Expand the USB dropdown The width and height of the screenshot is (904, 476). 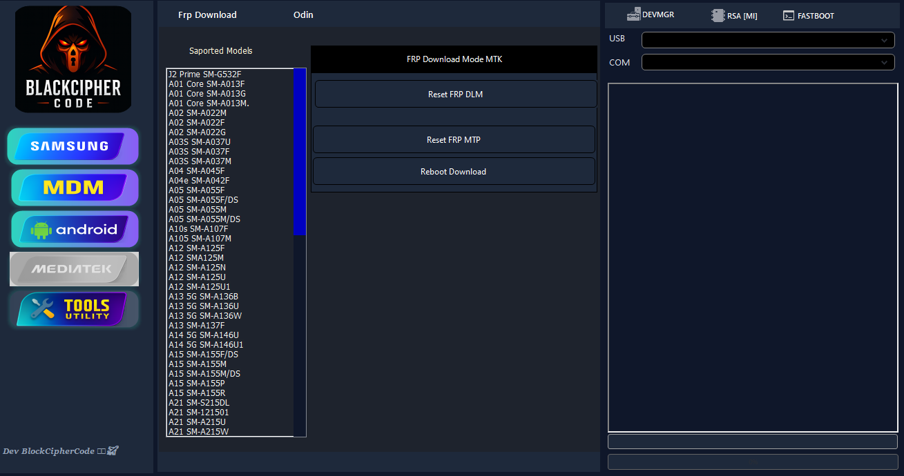(768, 40)
